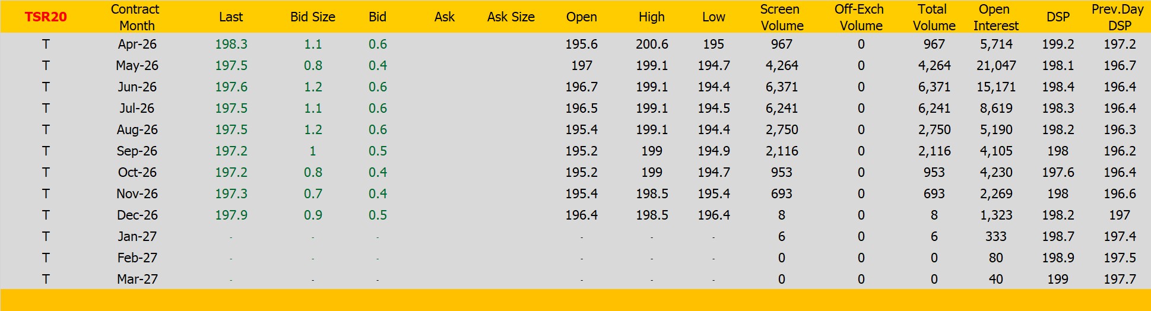Click the Bid Size column header
The height and width of the screenshot is (311, 1151).
pos(313,17)
